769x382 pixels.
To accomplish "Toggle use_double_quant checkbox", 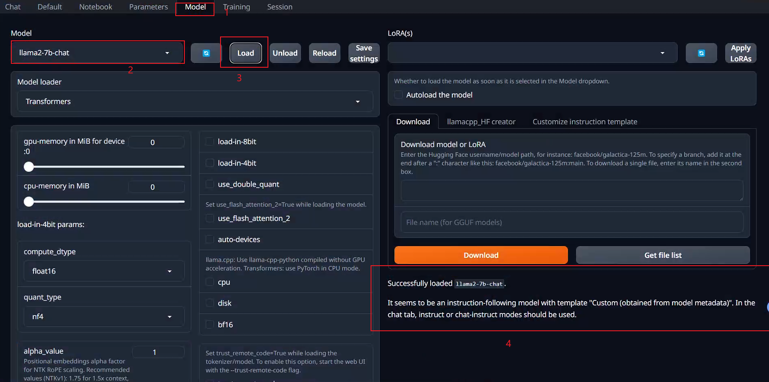I will point(210,184).
